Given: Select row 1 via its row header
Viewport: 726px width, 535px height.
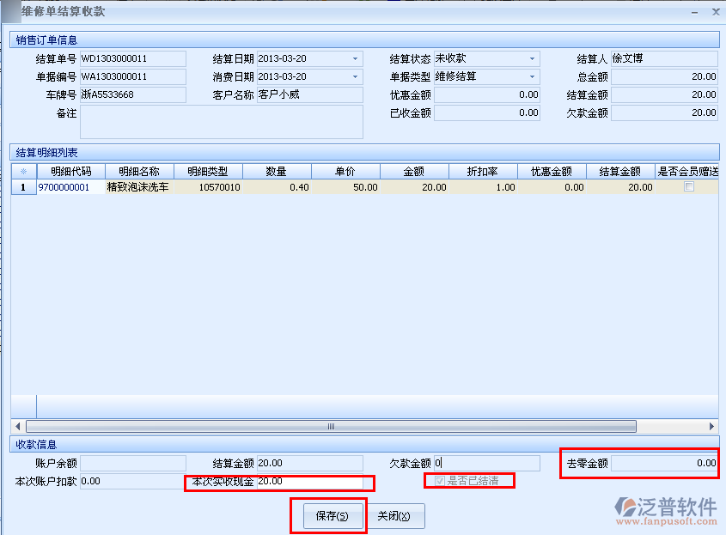Looking at the screenshot, I should click(x=23, y=187).
